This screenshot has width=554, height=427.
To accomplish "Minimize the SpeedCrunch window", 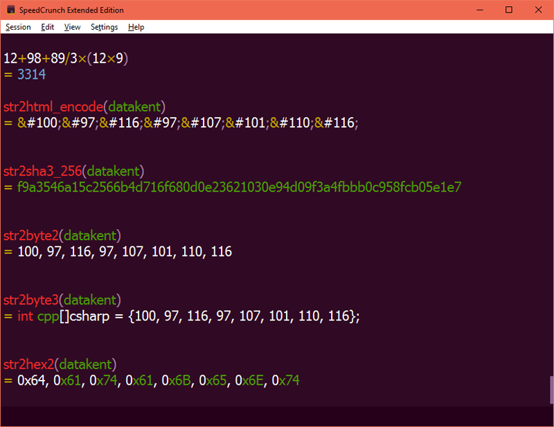I will pos(480,10).
